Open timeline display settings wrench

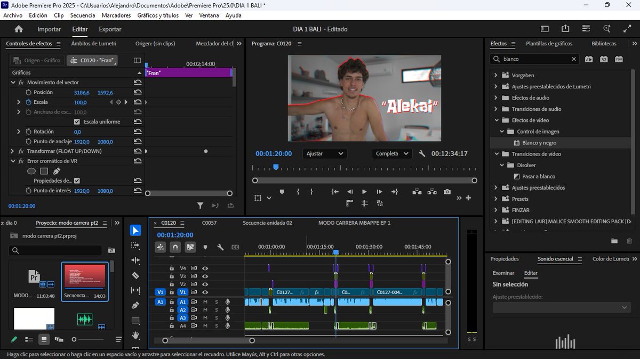(x=220, y=247)
